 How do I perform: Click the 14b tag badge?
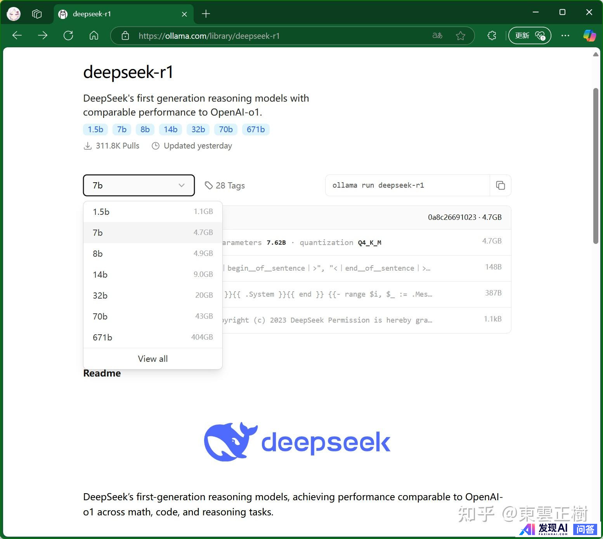point(170,130)
